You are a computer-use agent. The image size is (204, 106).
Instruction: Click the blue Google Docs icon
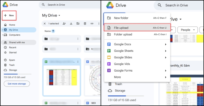[109, 44]
